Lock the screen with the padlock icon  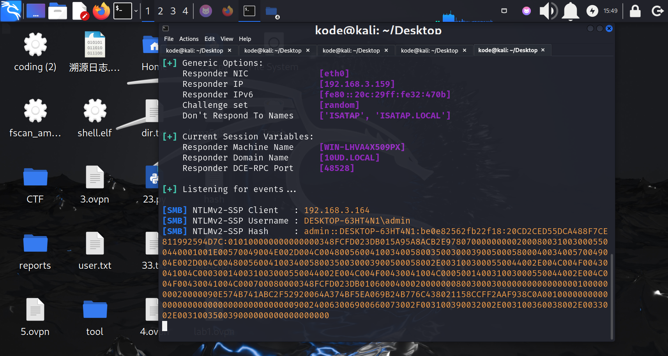coord(635,11)
